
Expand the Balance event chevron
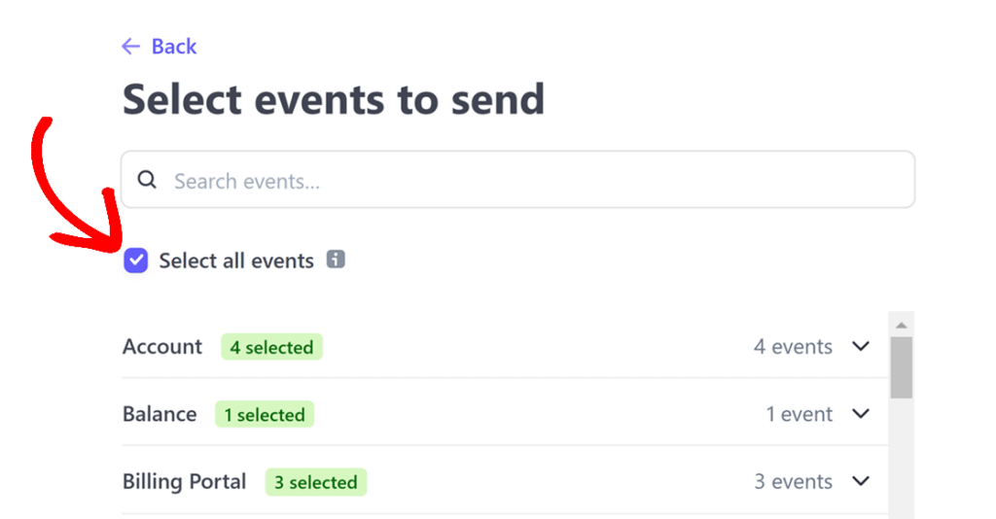pyautogui.click(x=861, y=414)
